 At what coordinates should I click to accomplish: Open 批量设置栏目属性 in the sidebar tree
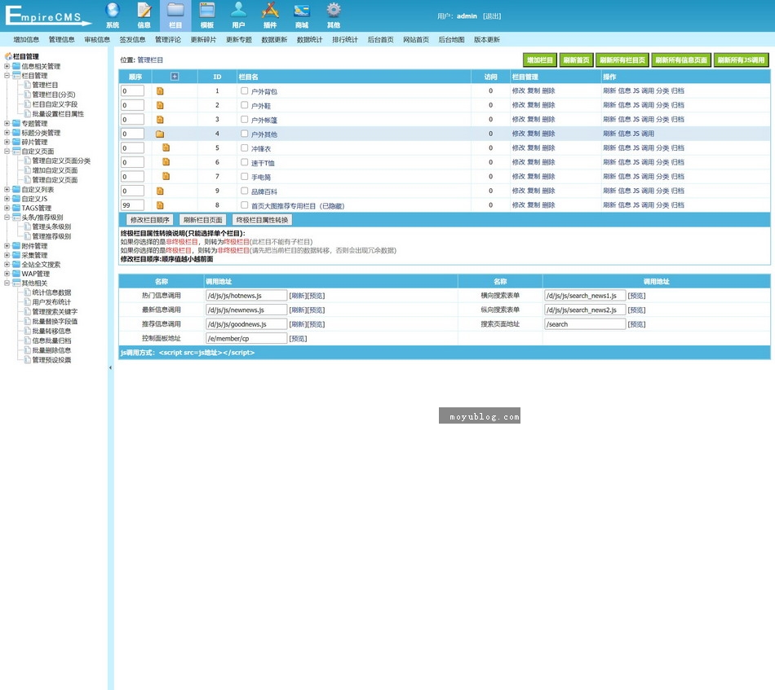point(58,114)
